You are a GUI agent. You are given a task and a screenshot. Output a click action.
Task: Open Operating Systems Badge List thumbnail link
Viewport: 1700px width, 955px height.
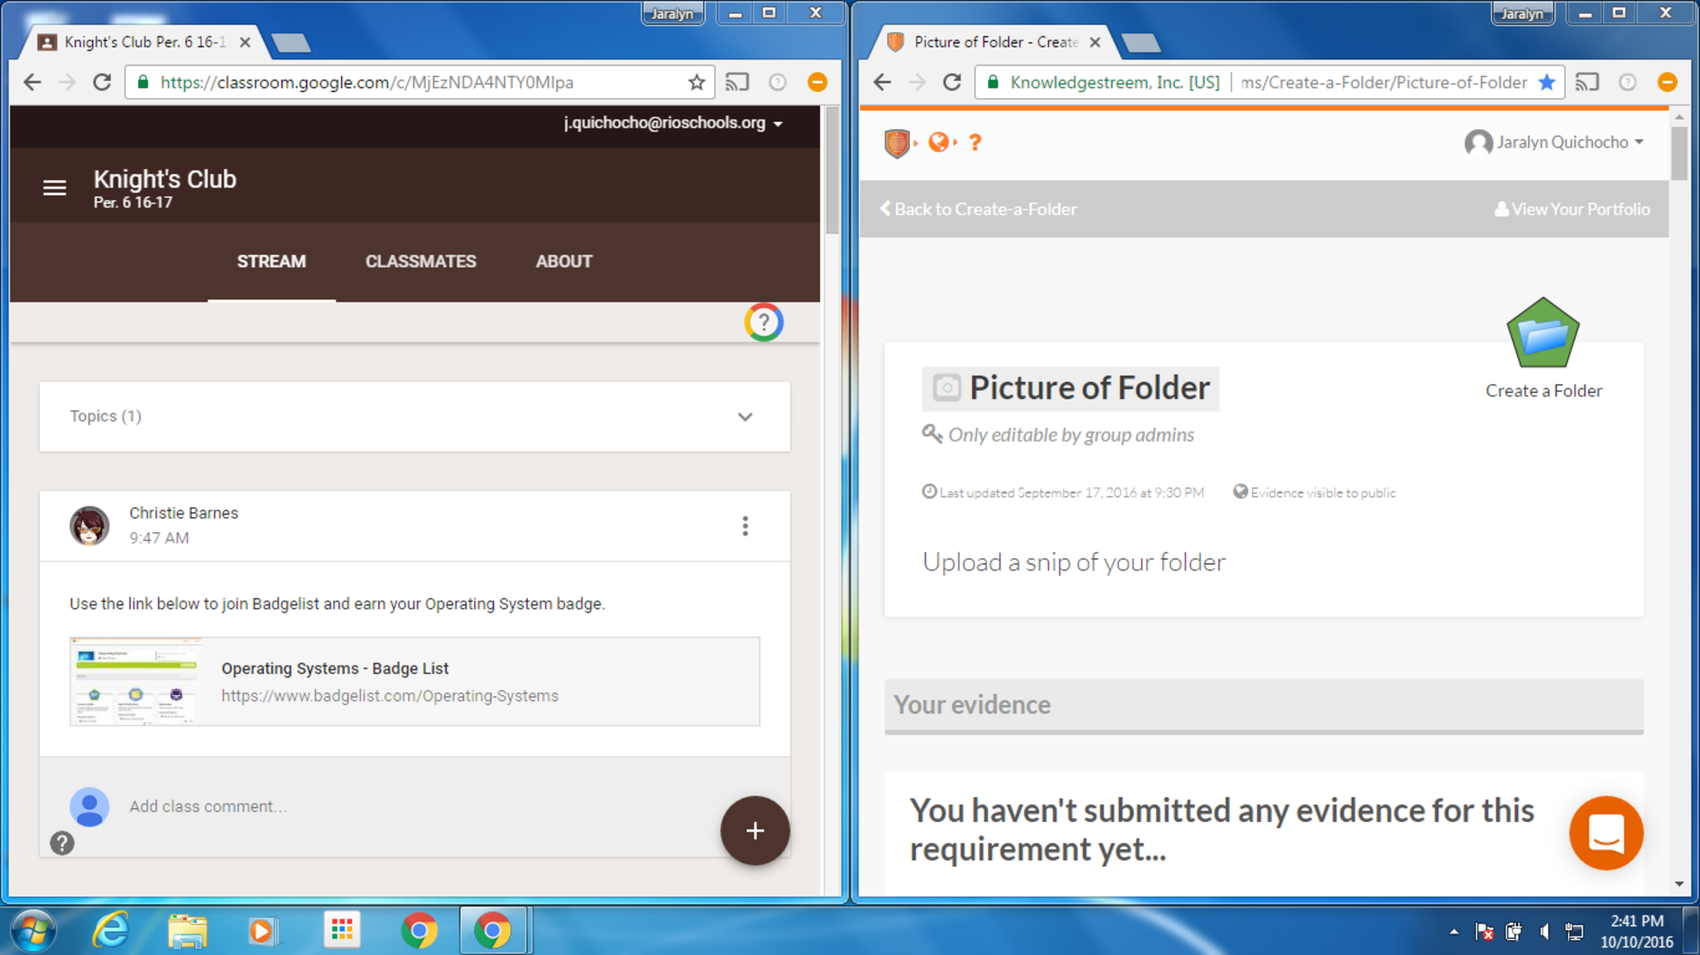(x=135, y=681)
